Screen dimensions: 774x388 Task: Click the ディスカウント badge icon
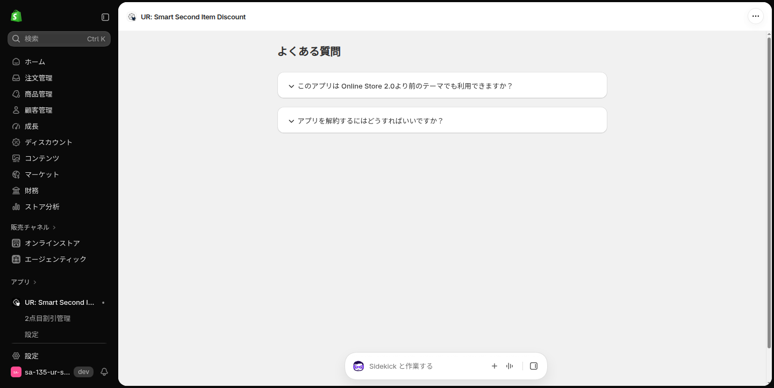click(16, 142)
